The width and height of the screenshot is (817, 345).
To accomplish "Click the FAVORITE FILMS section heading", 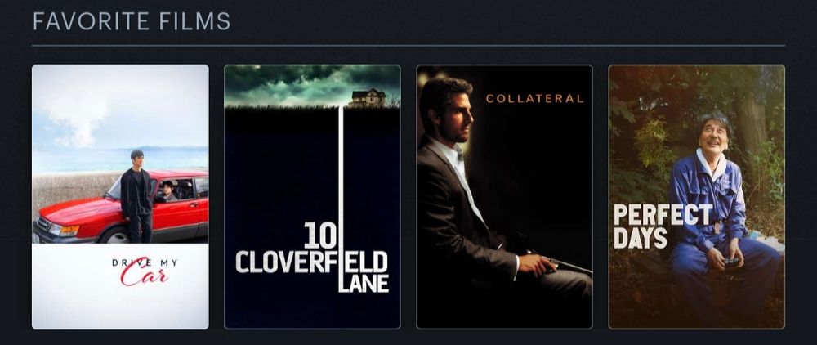I will (x=132, y=21).
